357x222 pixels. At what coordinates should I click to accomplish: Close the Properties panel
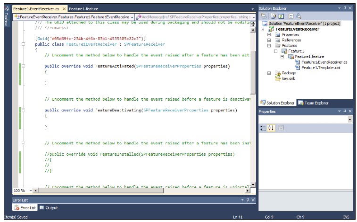click(x=350, y=111)
